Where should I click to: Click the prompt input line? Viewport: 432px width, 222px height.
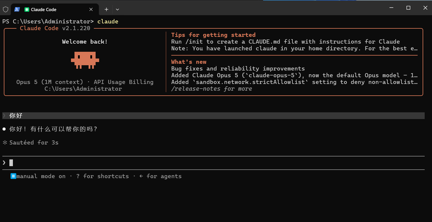[213, 163]
